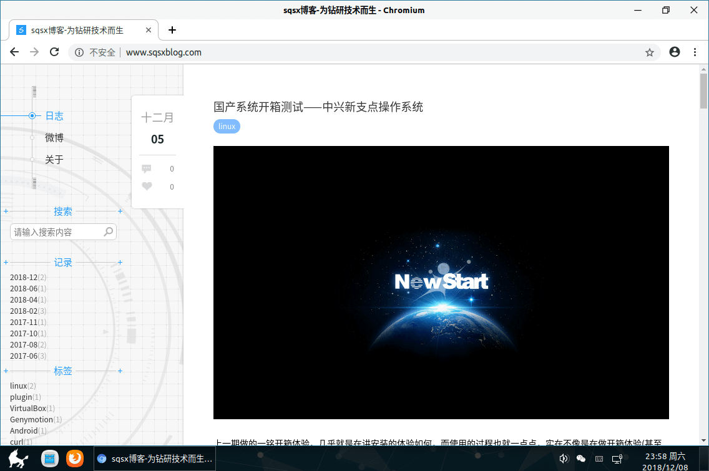This screenshot has height=471, width=709.
Task: Bookmark this page with the star icon
Action: (649, 52)
